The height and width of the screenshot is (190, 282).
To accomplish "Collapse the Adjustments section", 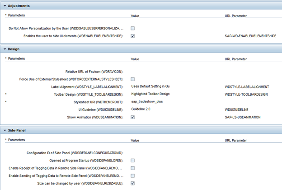I will point(5,6).
